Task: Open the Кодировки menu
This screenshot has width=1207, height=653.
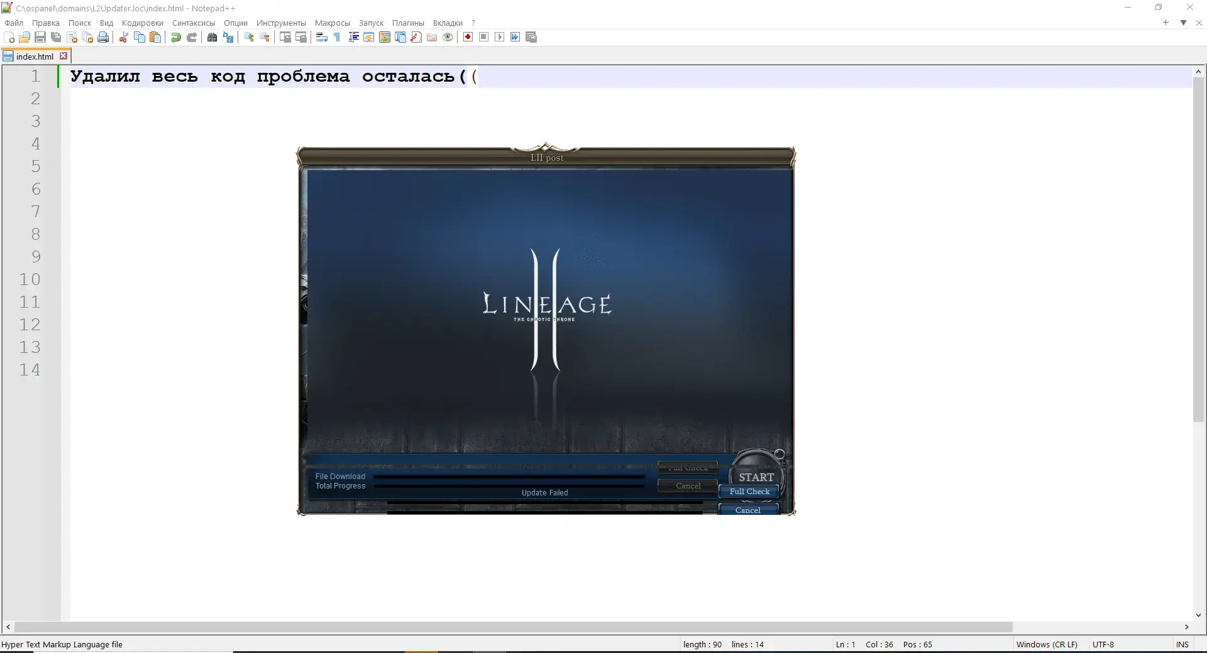Action: click(143, 23)
